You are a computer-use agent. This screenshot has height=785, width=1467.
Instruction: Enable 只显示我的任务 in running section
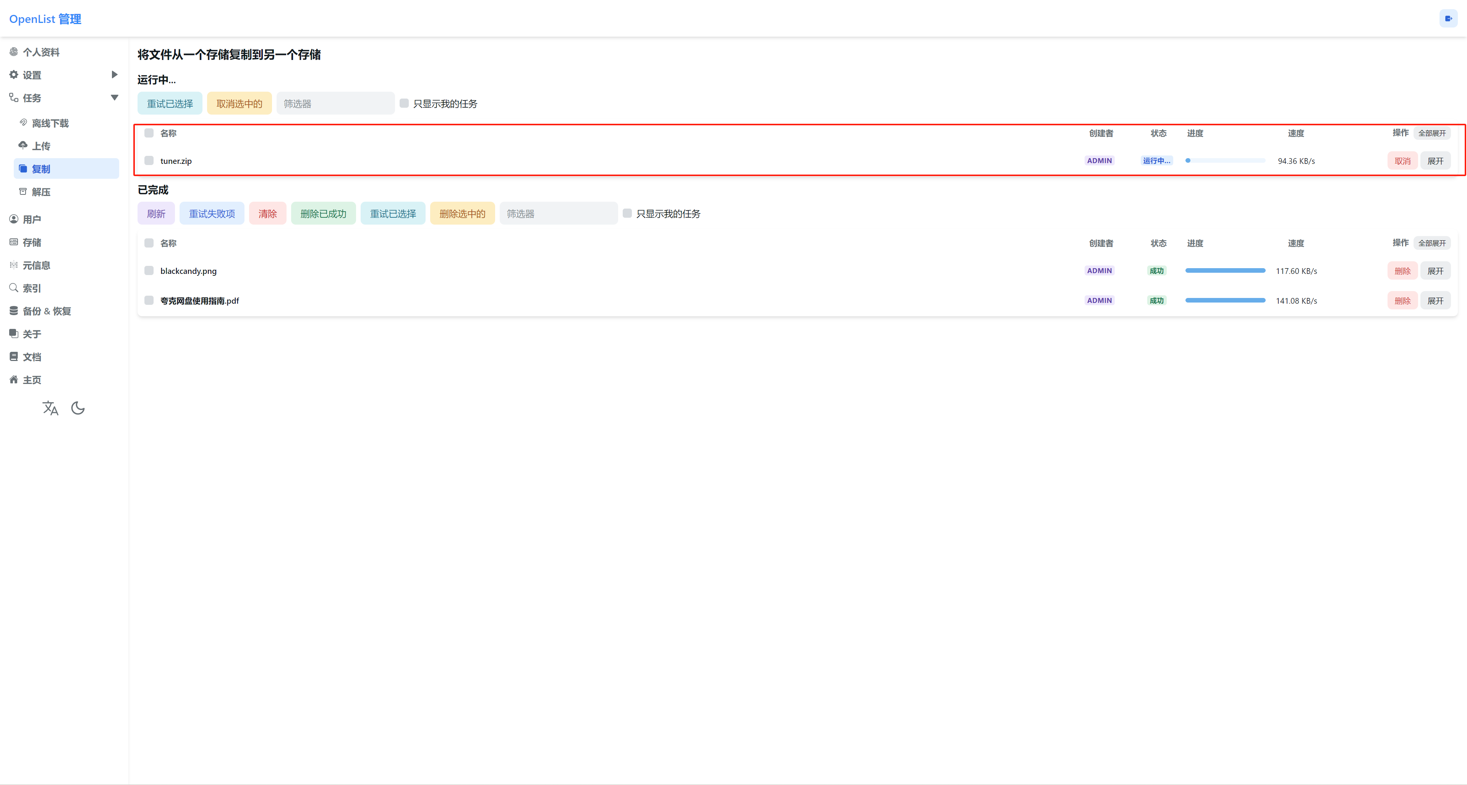(x=404, y=103)
